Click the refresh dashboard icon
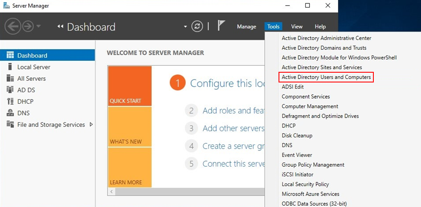Image resolution: width=421 pixels, height=207 pixels. coord(197,26)
